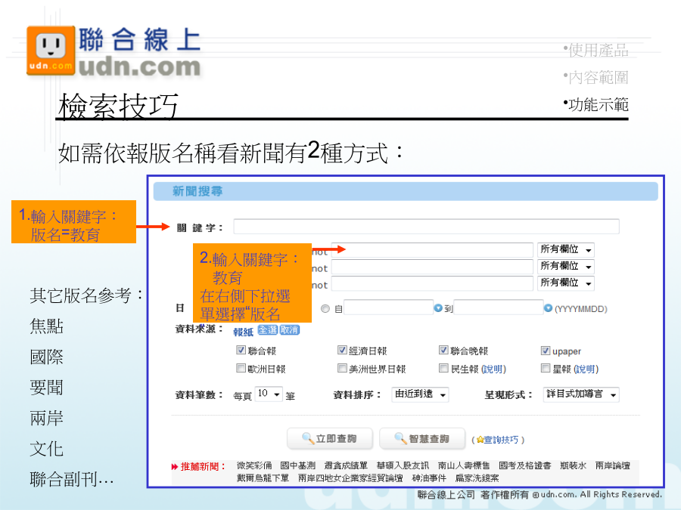The width and height of the screenshot is (681, 510).
Task: Open the 說明 link beside 星報
Action: pos(586,369)
